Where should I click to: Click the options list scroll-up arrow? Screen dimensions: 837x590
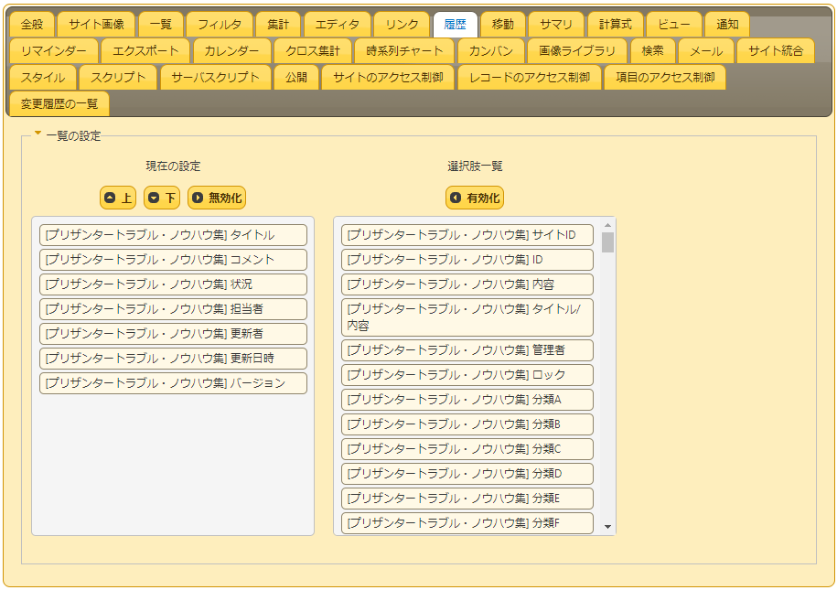(x=607, y=225)
